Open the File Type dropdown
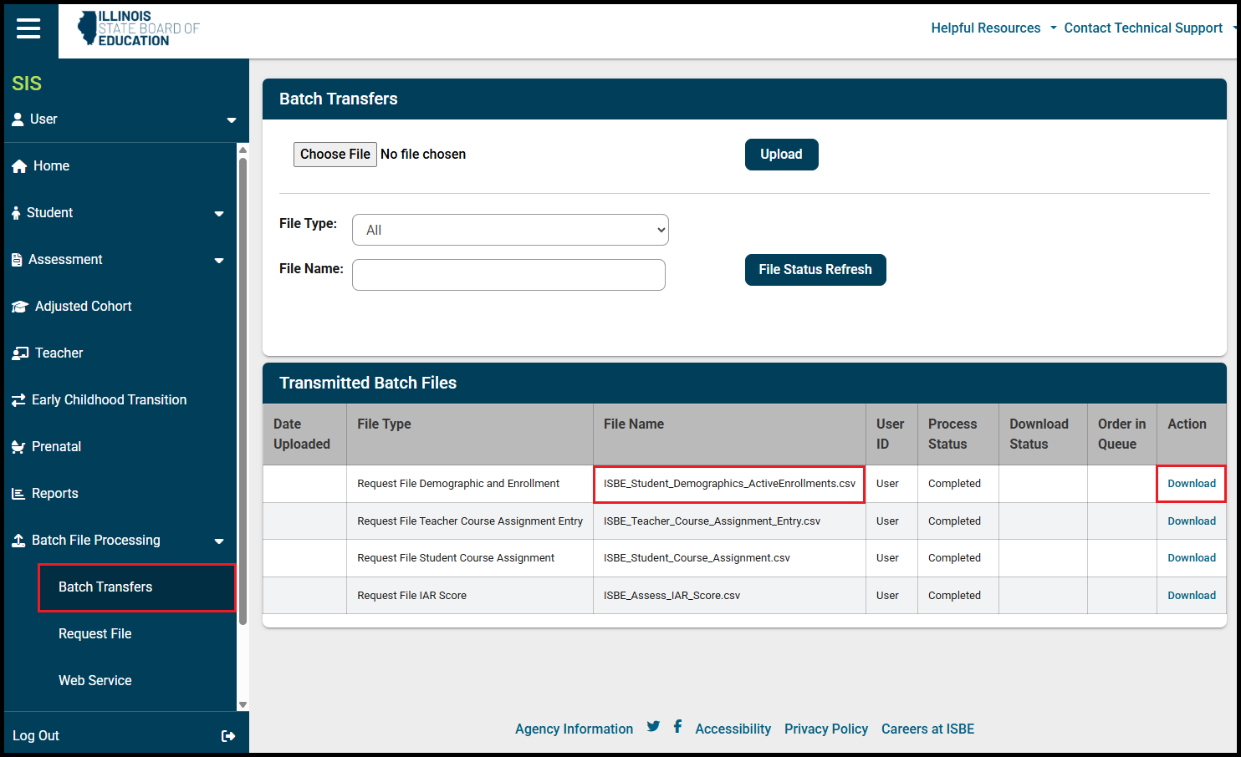 [x=510, y=230]
